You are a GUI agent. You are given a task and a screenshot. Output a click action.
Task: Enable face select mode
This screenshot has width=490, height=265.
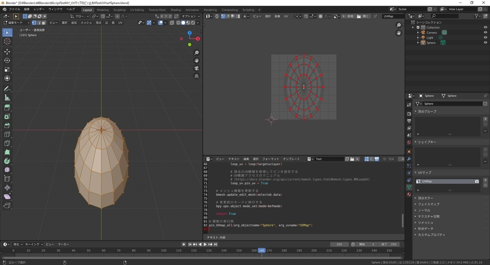43,23
